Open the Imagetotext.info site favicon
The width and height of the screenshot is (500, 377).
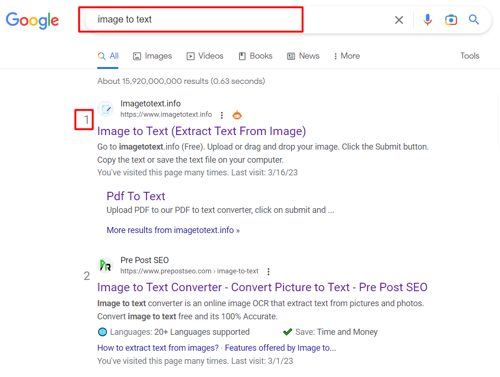click(106, 109)
